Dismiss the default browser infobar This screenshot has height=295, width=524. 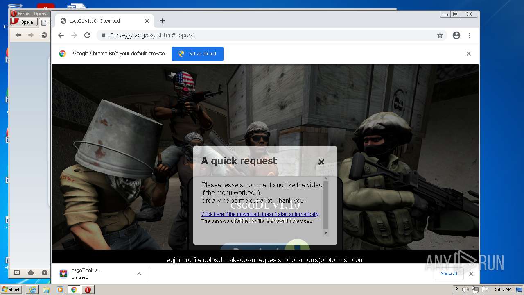[x=469, y=54]
